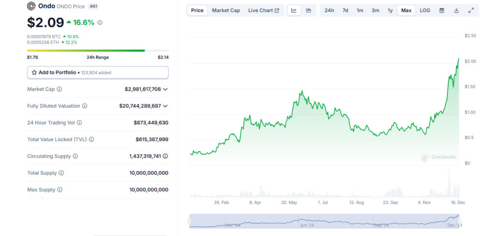Show Market Cap info tooltip icon
Screen dimensions: 495x236
(59, 89)
